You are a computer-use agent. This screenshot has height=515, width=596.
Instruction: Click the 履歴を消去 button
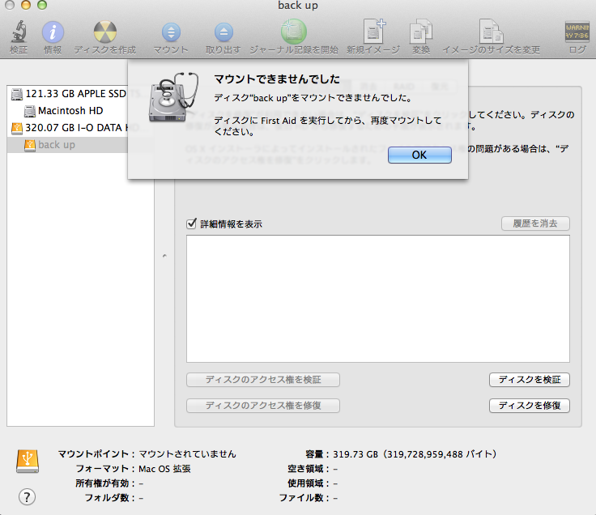(535, 223)
